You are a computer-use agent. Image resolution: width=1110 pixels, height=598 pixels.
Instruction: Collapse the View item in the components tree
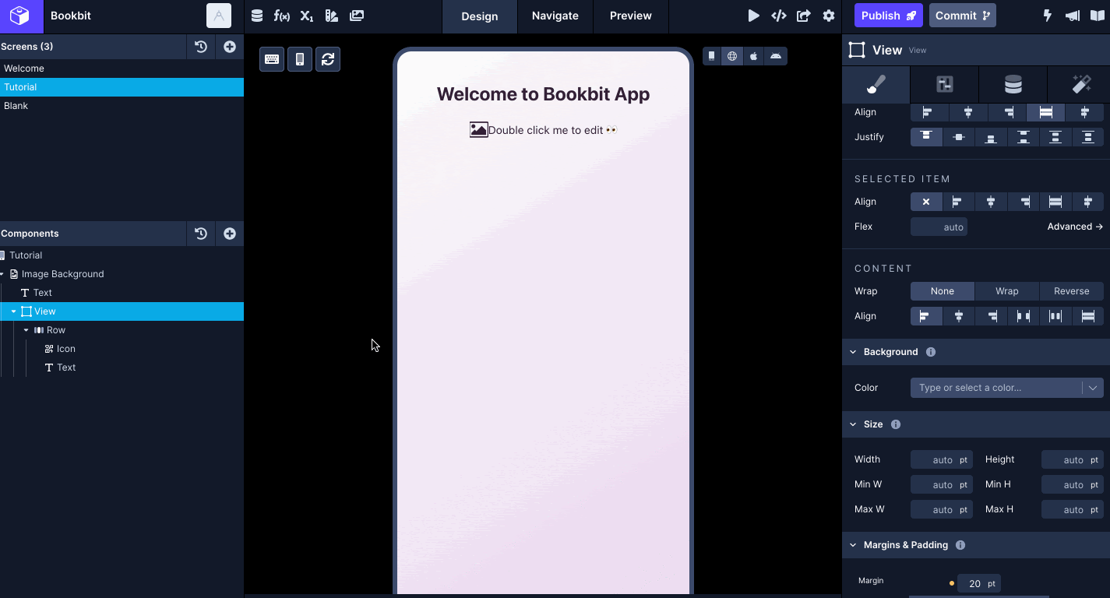click(x=12, y=311)
